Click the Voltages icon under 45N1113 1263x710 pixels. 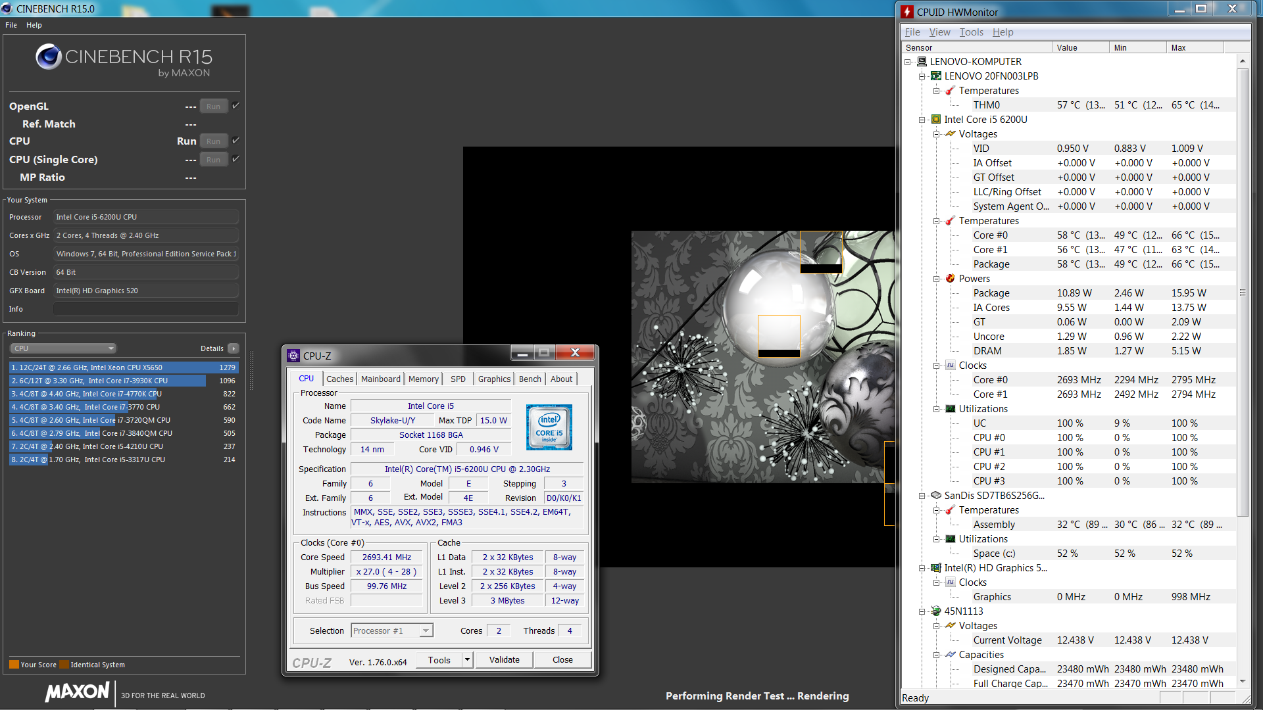(x=950, y=626)
